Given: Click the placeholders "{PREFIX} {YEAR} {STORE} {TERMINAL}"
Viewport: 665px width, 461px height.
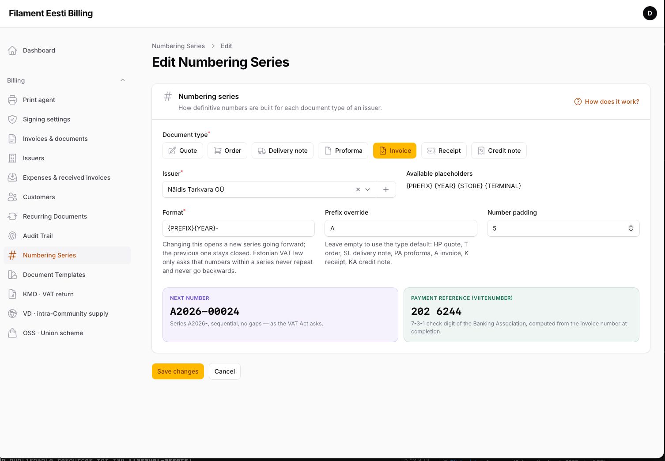Looking at the screenshot, I should tap(464, 186).
